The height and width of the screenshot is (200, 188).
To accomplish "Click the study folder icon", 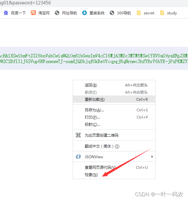I will [162, 13].
